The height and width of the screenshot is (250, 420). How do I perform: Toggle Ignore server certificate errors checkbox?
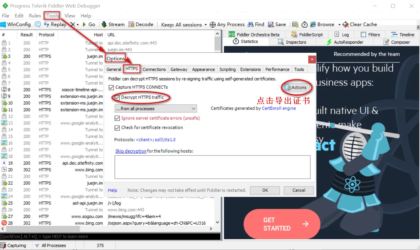click(x=117, y=118)
